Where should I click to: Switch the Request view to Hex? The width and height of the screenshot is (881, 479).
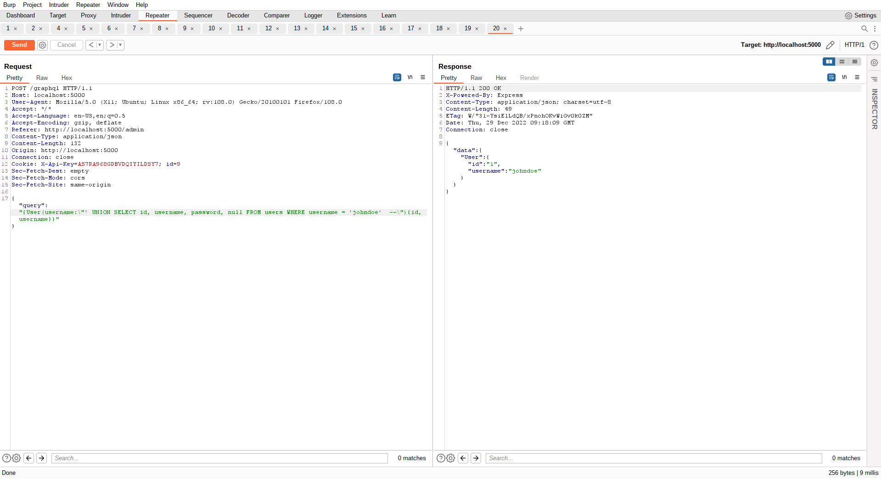pyautogui.click(x=67, y=78)
